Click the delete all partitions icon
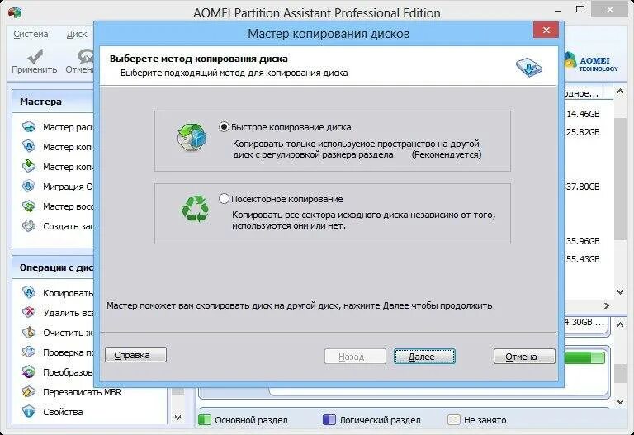 coord(29,312)
